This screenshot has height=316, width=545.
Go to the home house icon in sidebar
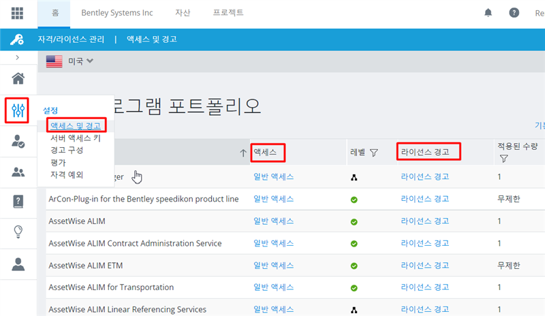[x=18, y=78]
